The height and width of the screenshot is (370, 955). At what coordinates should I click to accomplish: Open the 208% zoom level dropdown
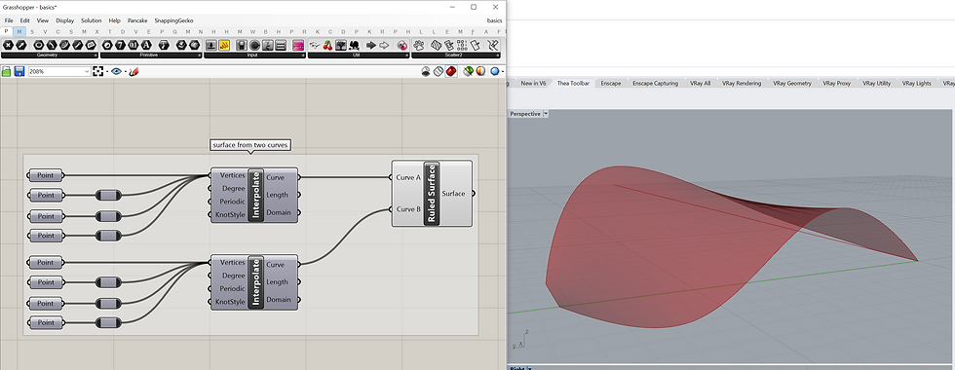click(x=87, y=71)
